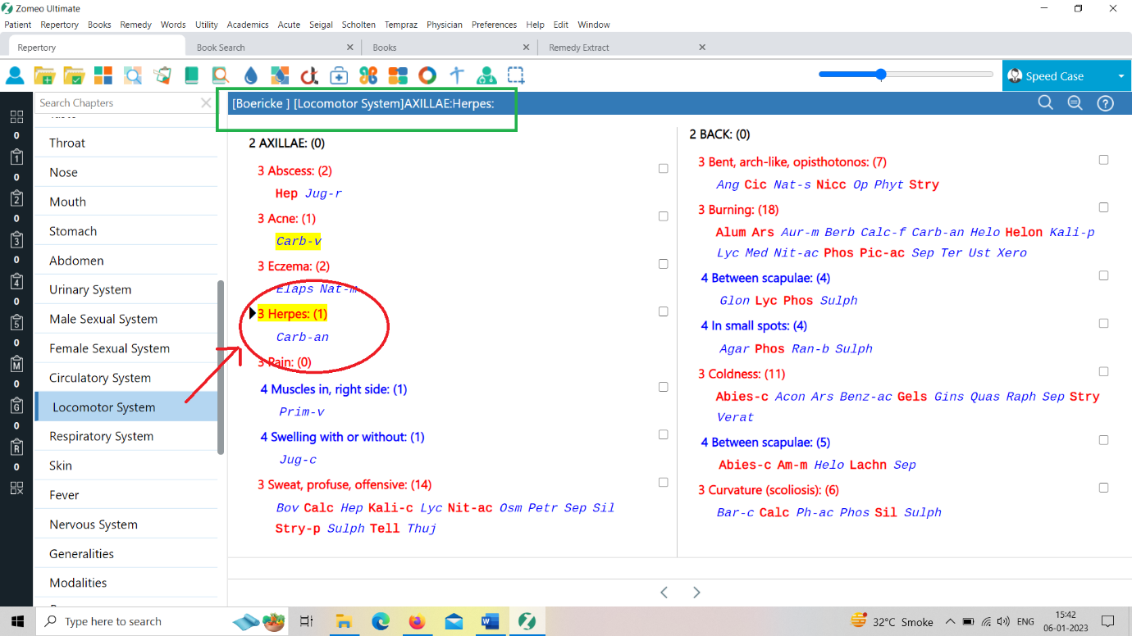Tick the Herpes rubric checkbox
This screenshot has width=1132, height=636.
(x=664, y=311)
